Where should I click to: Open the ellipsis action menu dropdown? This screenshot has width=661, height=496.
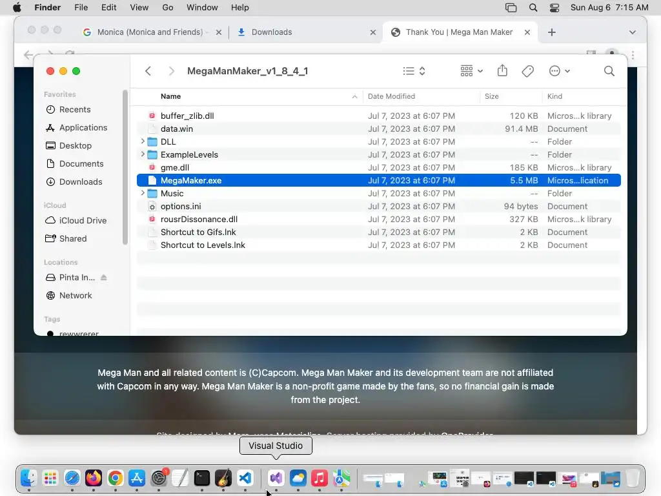click(560, 71)
